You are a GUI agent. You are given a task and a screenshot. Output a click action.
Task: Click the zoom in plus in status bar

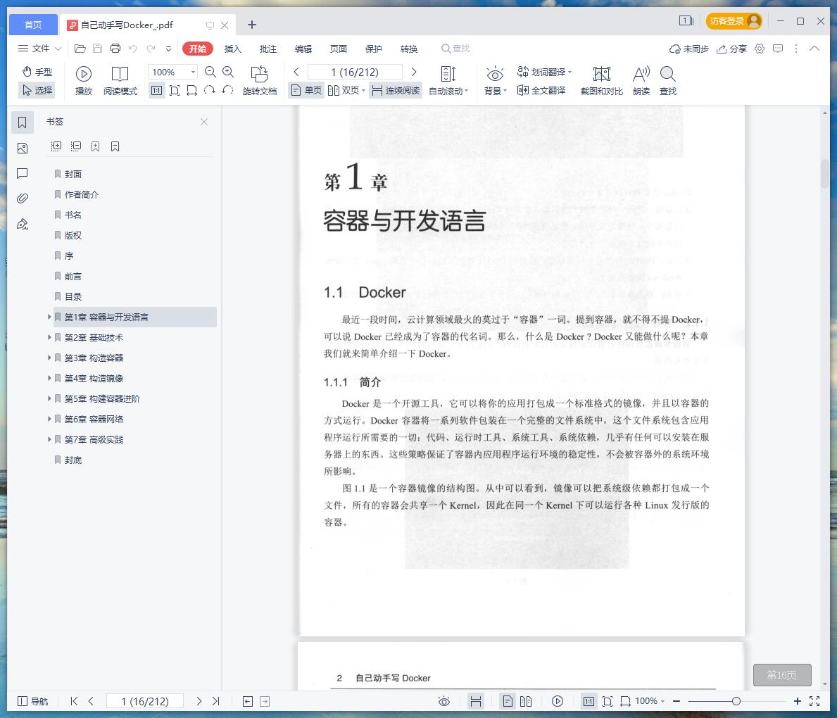pyautogui.click(x=797, y=701)
